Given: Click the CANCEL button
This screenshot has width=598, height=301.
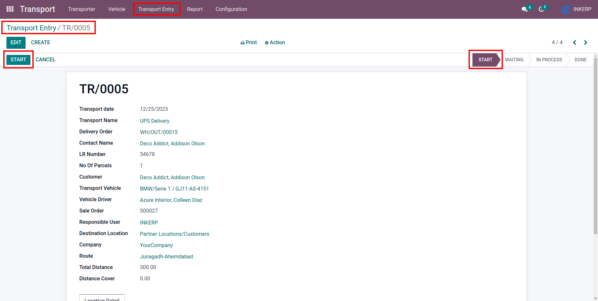Looking at the screenshot, I should click(x=46, y=60).
